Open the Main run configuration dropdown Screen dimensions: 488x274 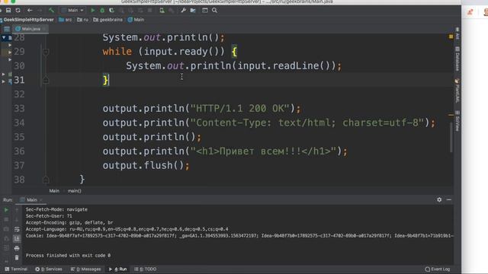tap(73, 10)
